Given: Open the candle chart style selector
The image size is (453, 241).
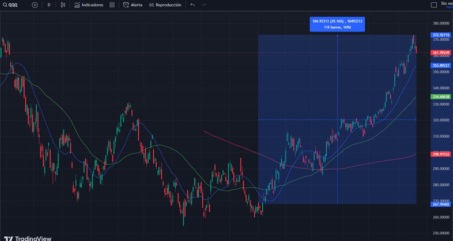Looking at the screenshot, I should point(63,5).
